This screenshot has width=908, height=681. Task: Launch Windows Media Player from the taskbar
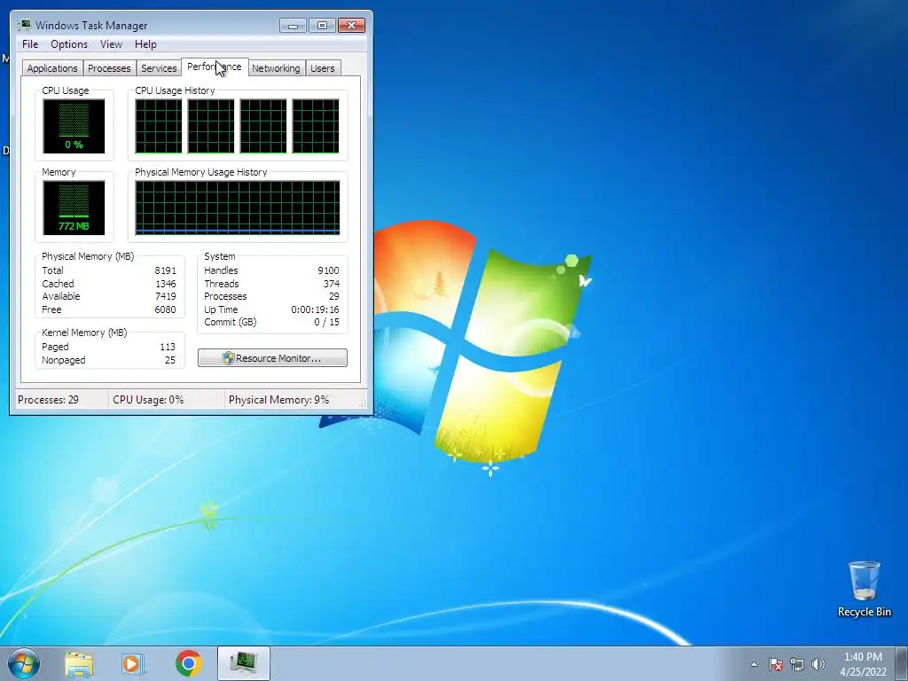point(132,663)
